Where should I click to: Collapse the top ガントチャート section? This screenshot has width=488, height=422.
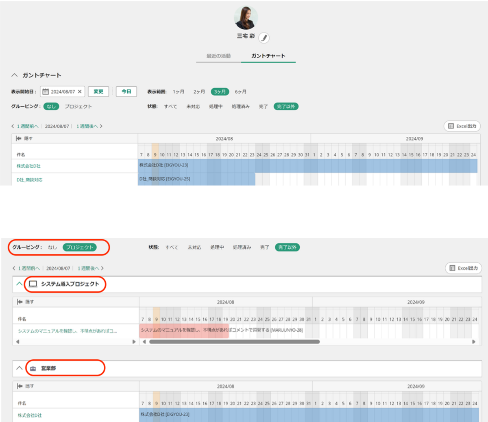click(15, 75)
